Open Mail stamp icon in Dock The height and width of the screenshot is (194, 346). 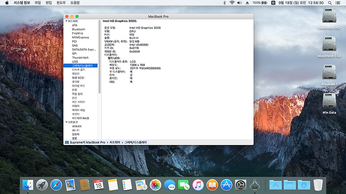click(70, 185)
